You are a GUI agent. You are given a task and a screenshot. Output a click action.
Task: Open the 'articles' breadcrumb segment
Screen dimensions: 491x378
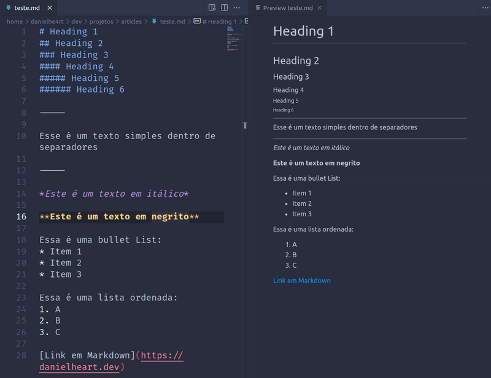(131, 21)
